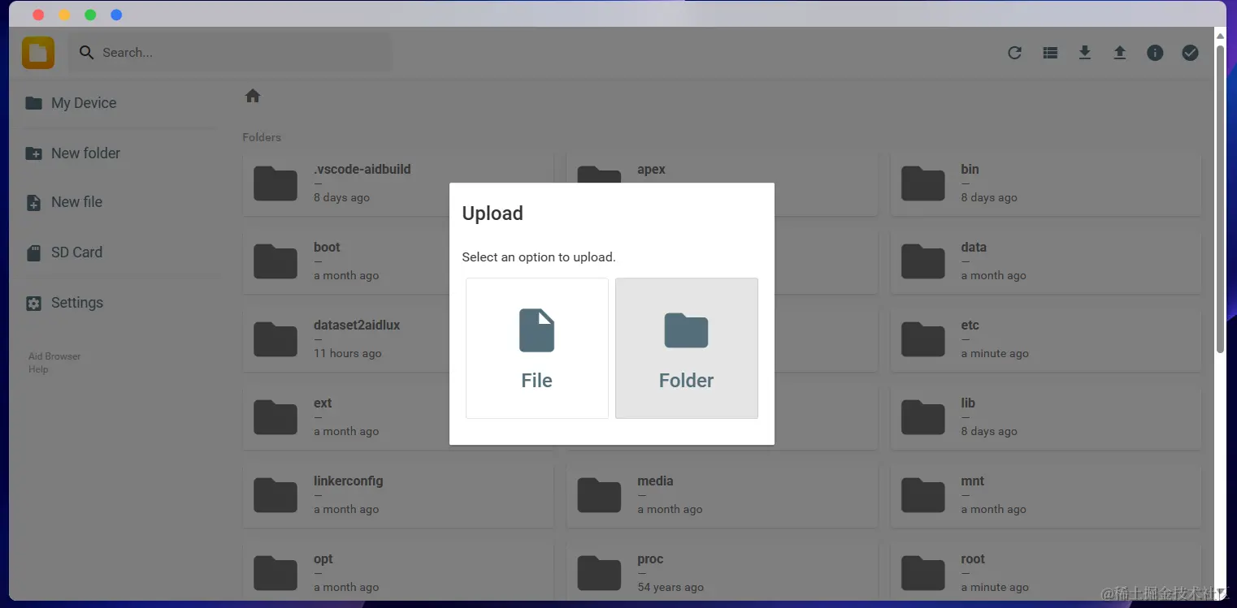Click the download icon in the toolbar
This screenshot has width=1237, height=608.
pos(1084,53)
